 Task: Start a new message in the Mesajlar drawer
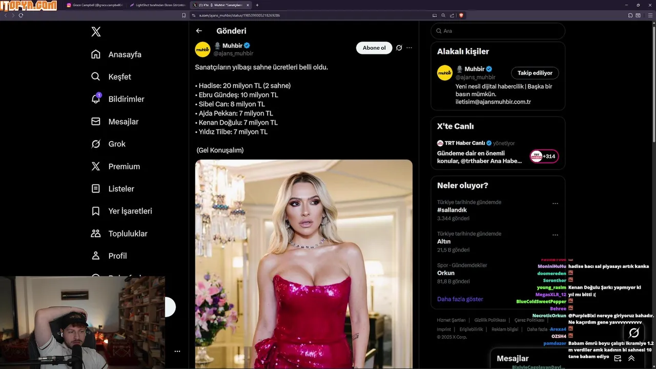pos(618,358)
